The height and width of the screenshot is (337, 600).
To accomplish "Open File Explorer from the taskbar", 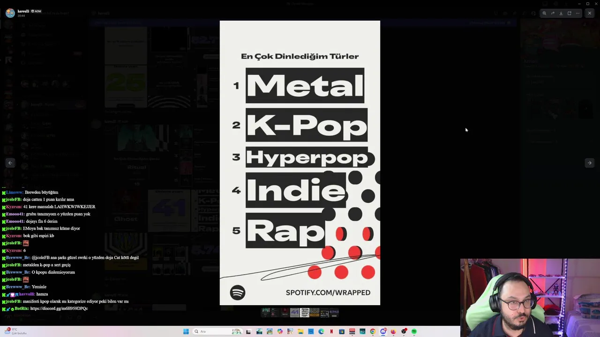I will [x=300, y=331].
